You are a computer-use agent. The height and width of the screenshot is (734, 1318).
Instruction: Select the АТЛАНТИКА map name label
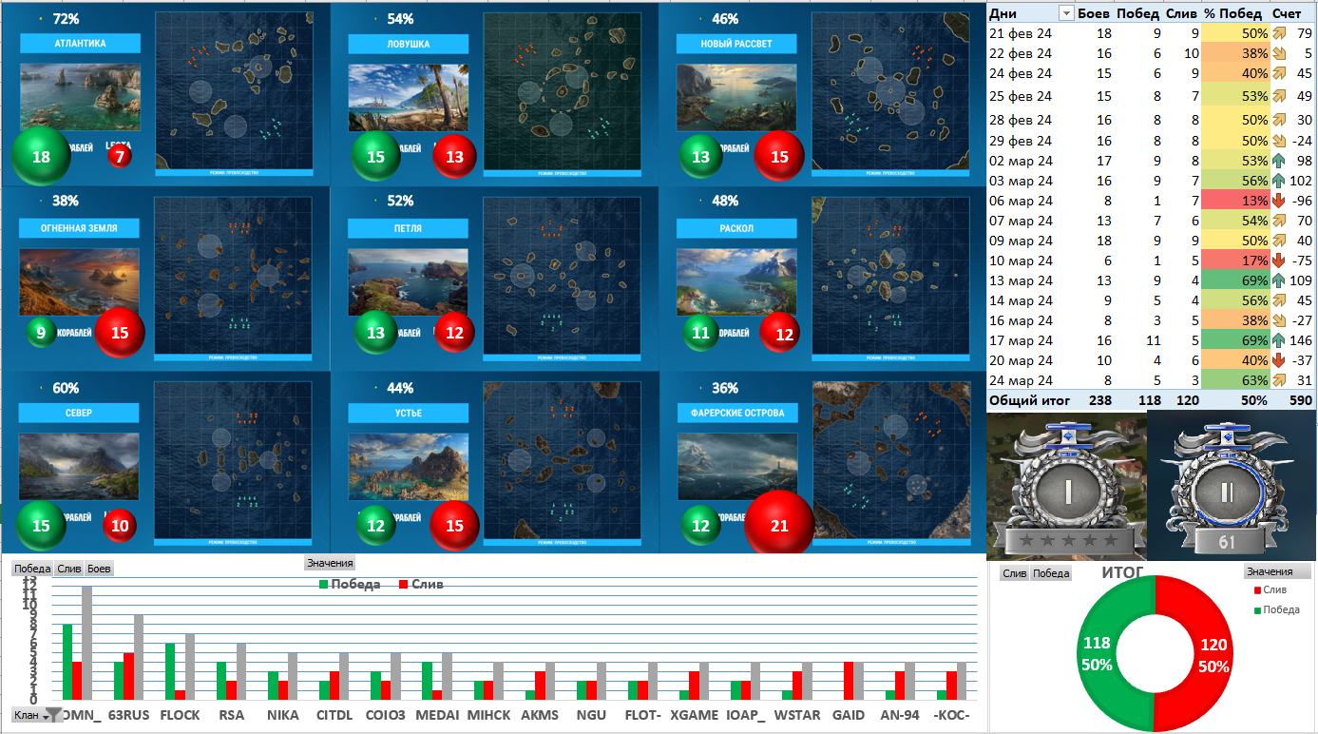click(x=80, y=44)
